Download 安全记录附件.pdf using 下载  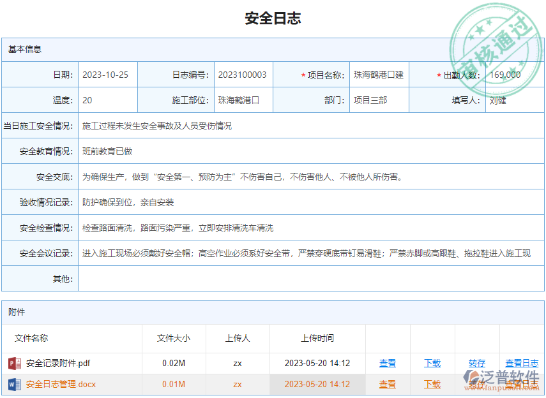click(x=432, y=363)
